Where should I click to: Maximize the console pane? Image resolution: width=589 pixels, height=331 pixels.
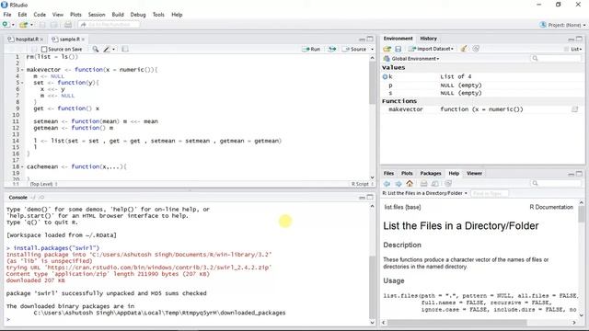pyautogui.click(x=370, y=198)
